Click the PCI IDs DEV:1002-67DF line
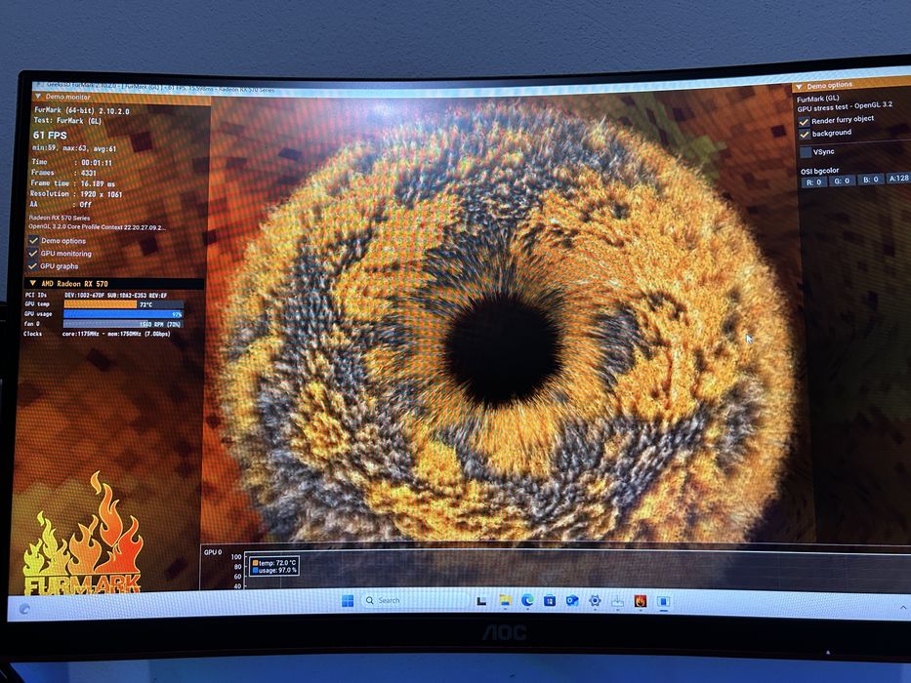 click(96, 295)
